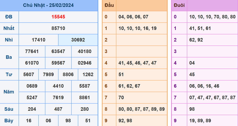The height and width of the screenshot is (126, 238).
Task: Click the Chủ Nhật - 25/02/2024 header
Action: coord(49,5)
